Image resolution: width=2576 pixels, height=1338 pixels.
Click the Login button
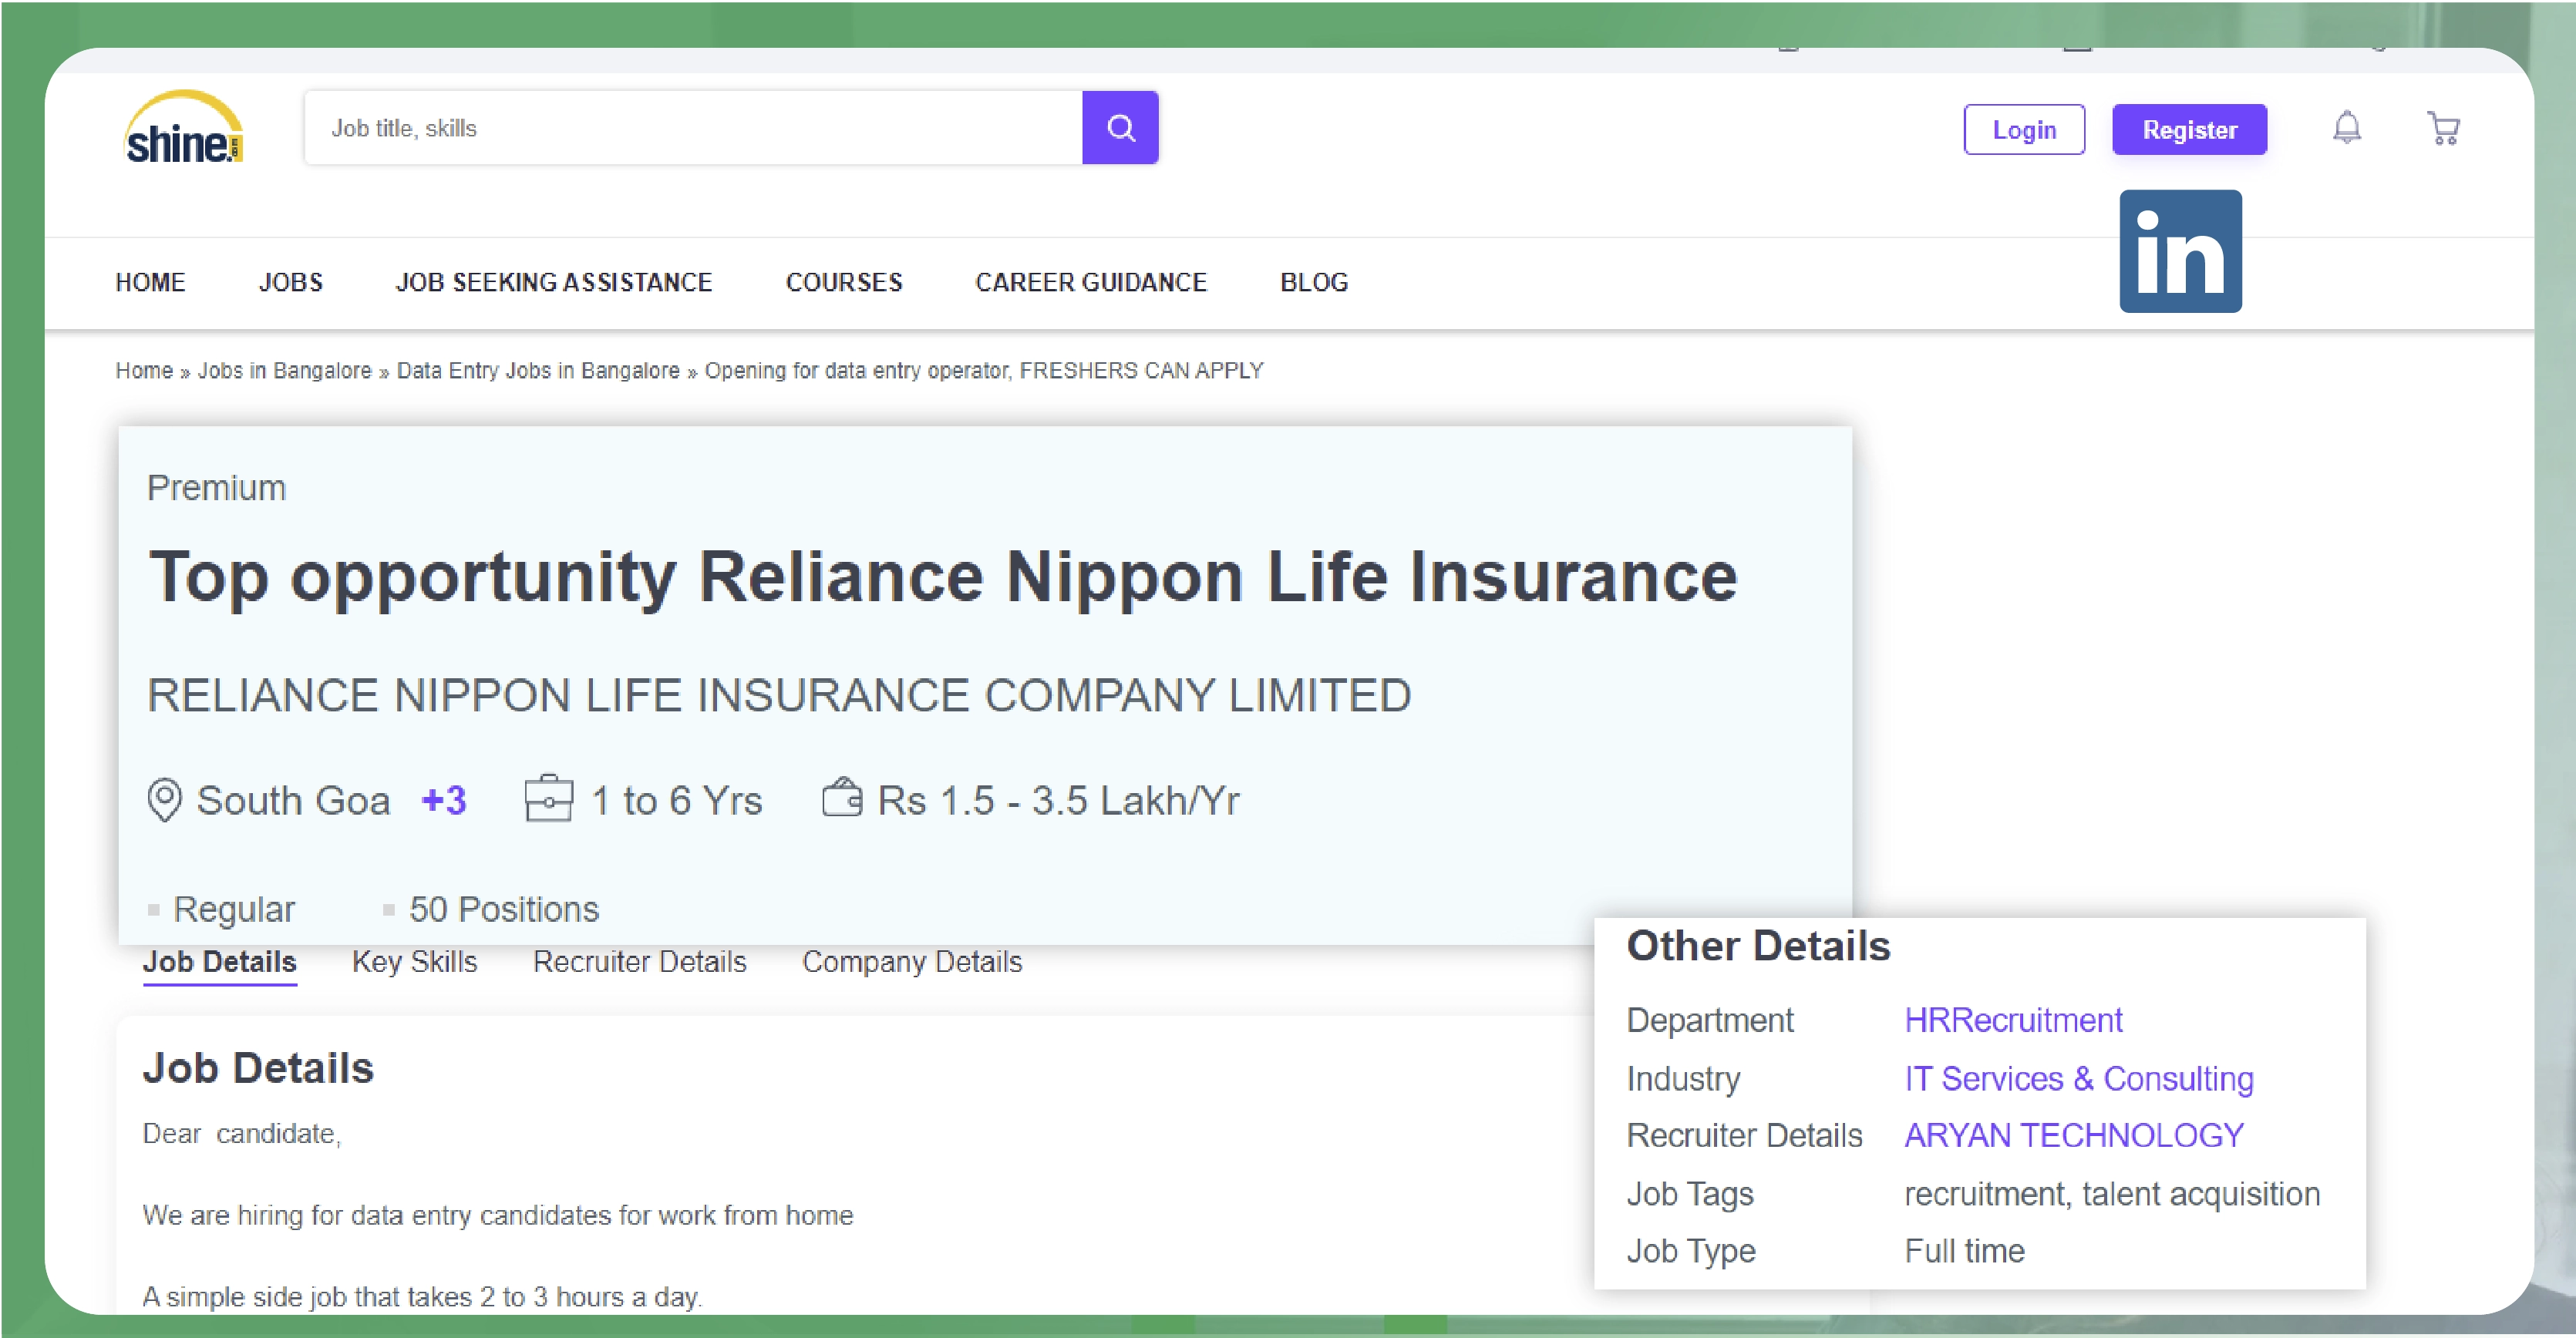coord(2024,130)
